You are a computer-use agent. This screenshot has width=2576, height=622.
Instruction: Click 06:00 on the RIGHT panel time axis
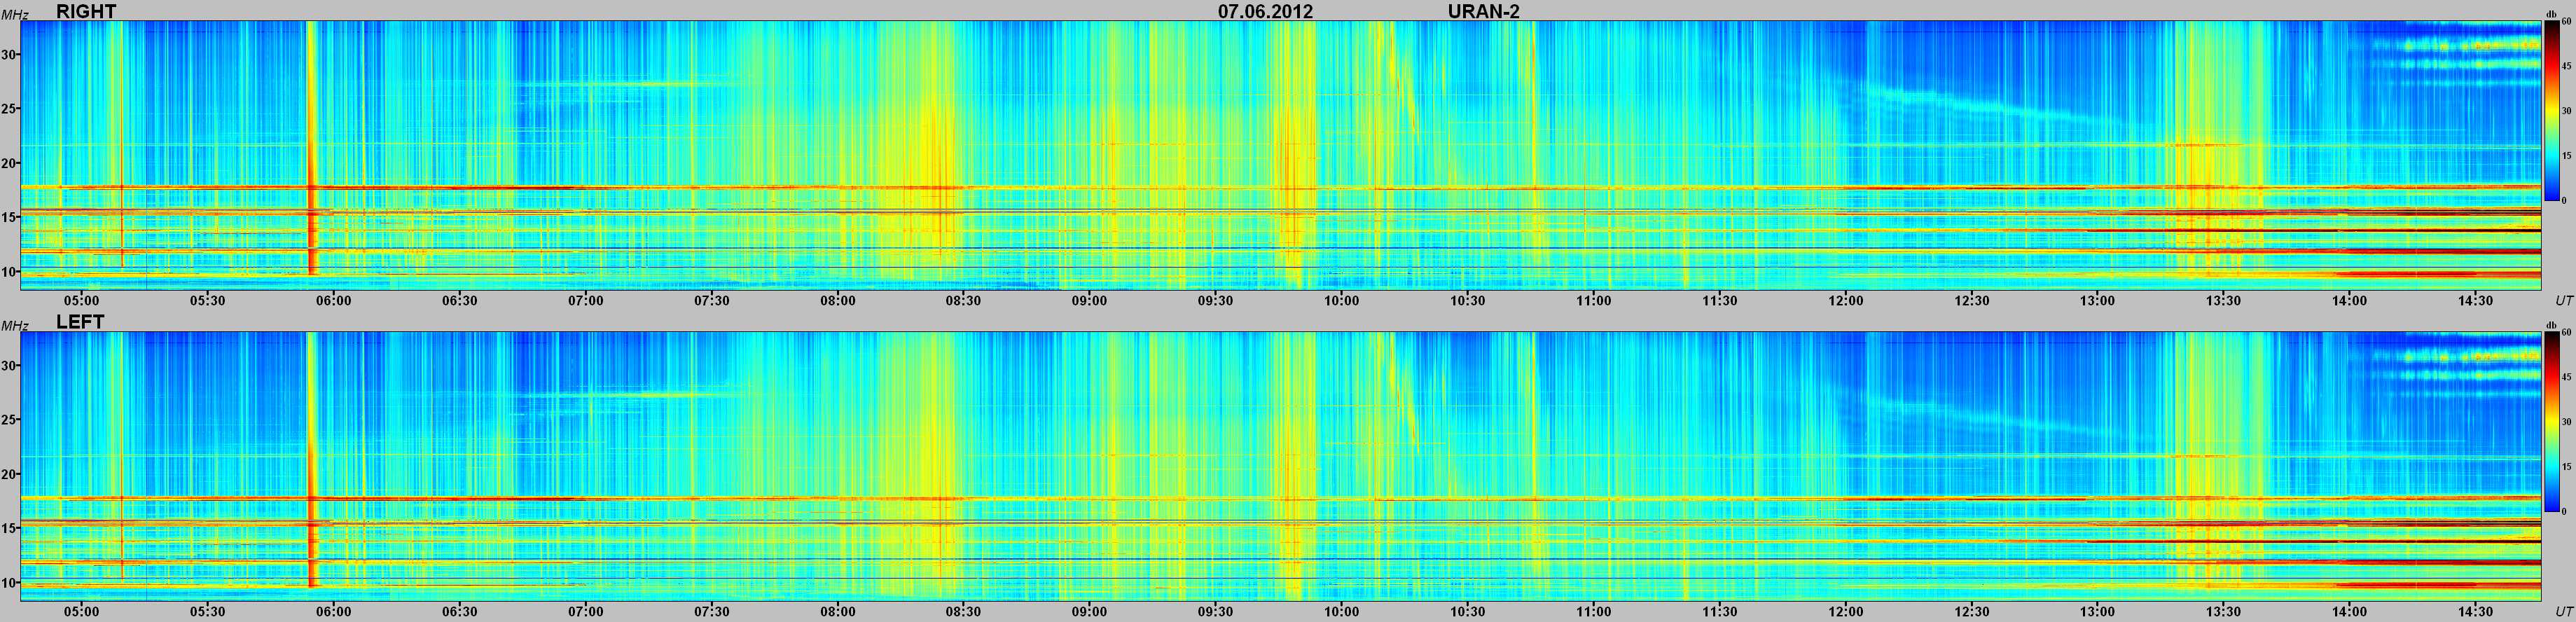[333, 300]
